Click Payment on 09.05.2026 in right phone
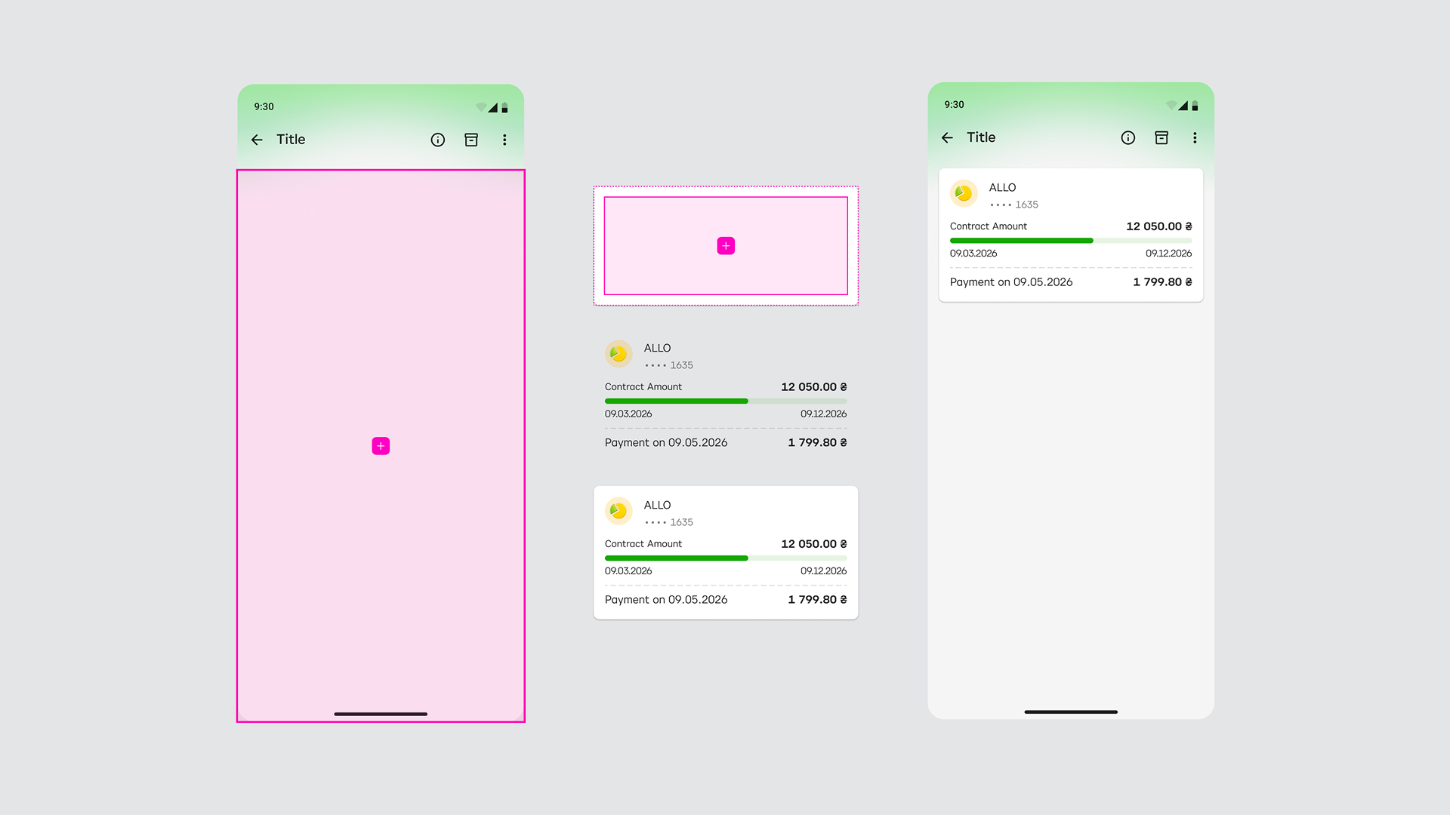 click(x=1011, y=282)
